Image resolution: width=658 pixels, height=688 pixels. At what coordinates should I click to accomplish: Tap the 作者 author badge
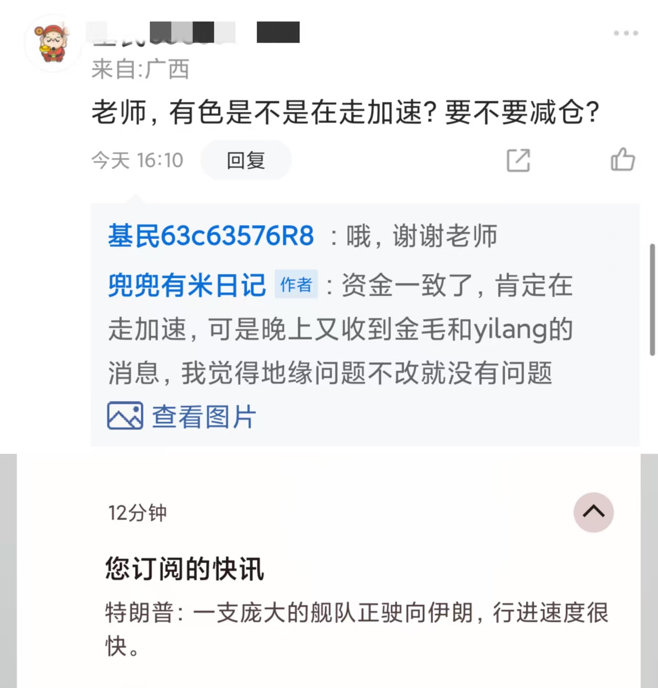tap(296, 284)
